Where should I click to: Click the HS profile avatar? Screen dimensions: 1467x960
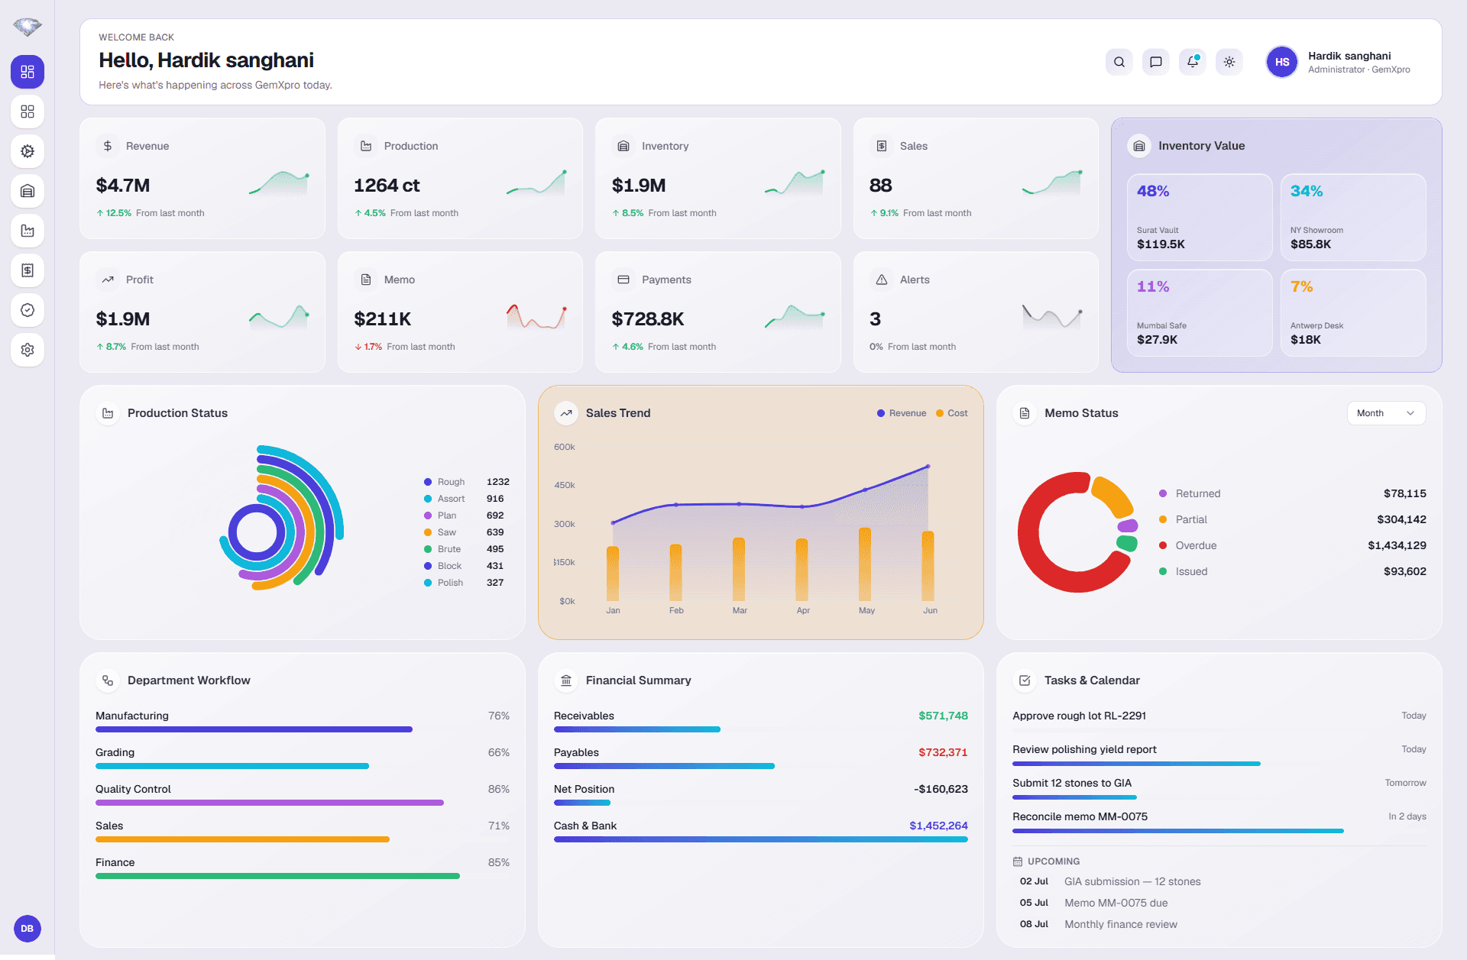[1282, 62]
